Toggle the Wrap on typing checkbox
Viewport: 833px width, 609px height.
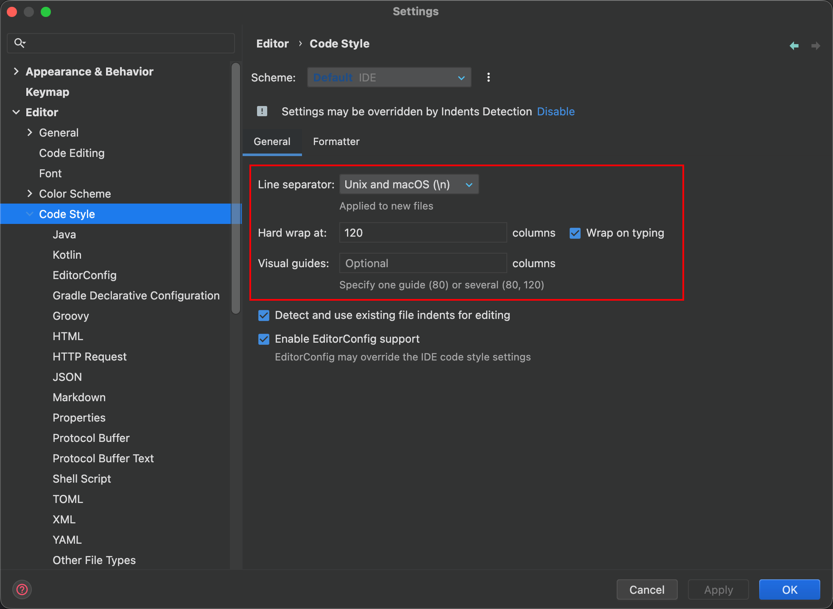click(575, 233)
